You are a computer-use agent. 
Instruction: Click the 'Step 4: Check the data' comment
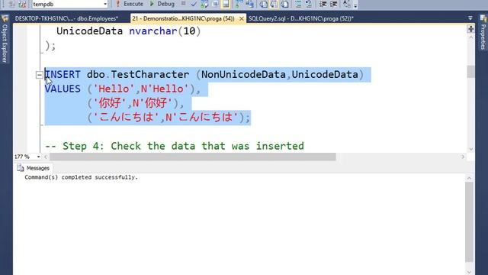point(175,146)
